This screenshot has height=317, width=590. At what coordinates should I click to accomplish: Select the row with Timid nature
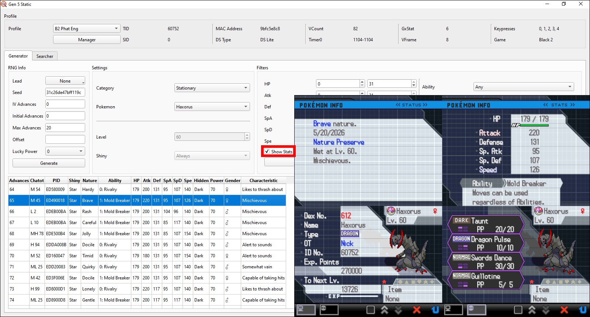147,256
